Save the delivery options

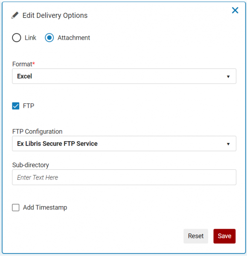tap(224, 236)
